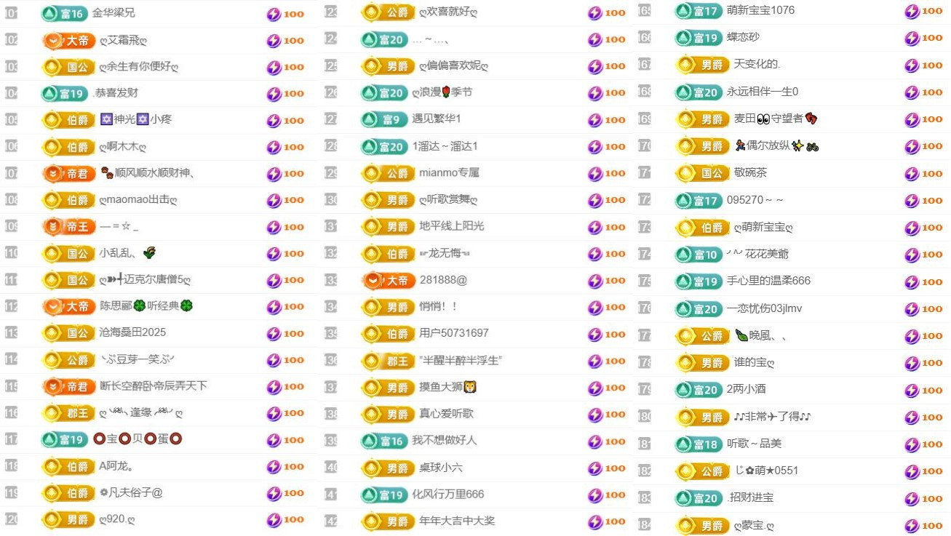Click the 100 score beside 蝶恋砂
The height and width of the screenshot is (536, 951).
(932, 38)
